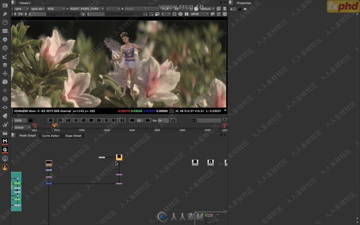The width and height of the screenshot is (360, 225).
Task: Open the MetaData tag icon
Action: click(5, 116)
